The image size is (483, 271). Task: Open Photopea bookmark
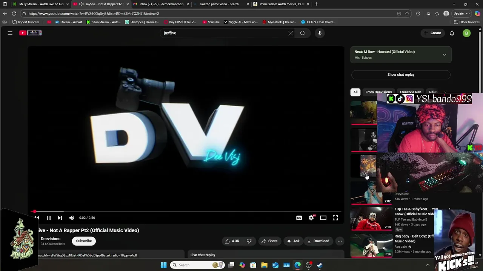click(142, 22)
